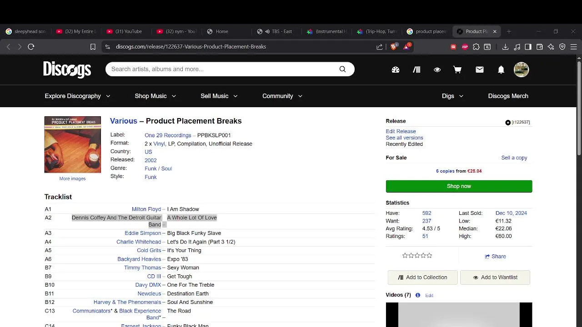Screen dimensions: 582x327
Task: Open the Davy DMX artist link
Action: pos(148,285)
